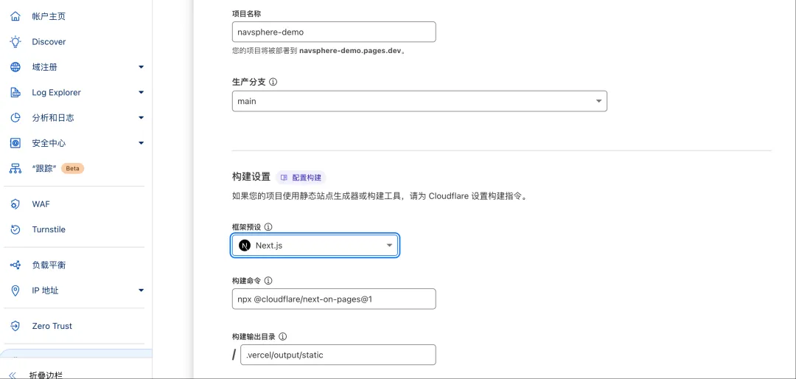
Task: Click the book icon in 配置构建 badge
Action: click(284, 178)
